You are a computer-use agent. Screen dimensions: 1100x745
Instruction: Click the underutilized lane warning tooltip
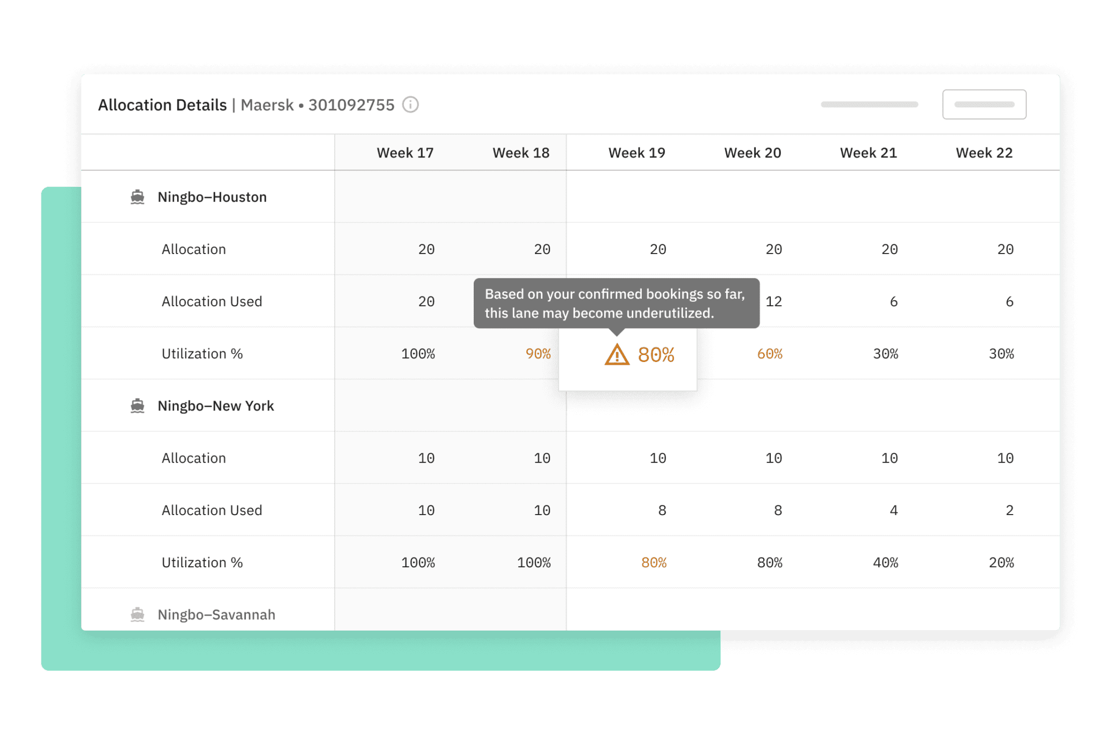pyautogui.click(x=617, y=303)
